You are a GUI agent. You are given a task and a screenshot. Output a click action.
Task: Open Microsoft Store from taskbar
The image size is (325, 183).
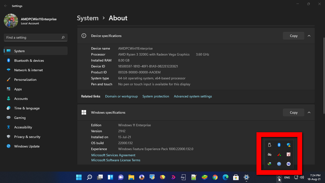pyautogui.click(x=236, y=177)
